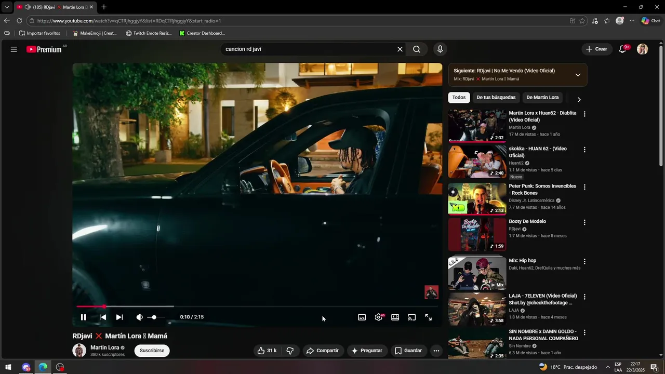Open Peter Punk Somos Invencibles thumbnail
The height and width of the screenshot is (374, 665).
click(x=477, y=198)
